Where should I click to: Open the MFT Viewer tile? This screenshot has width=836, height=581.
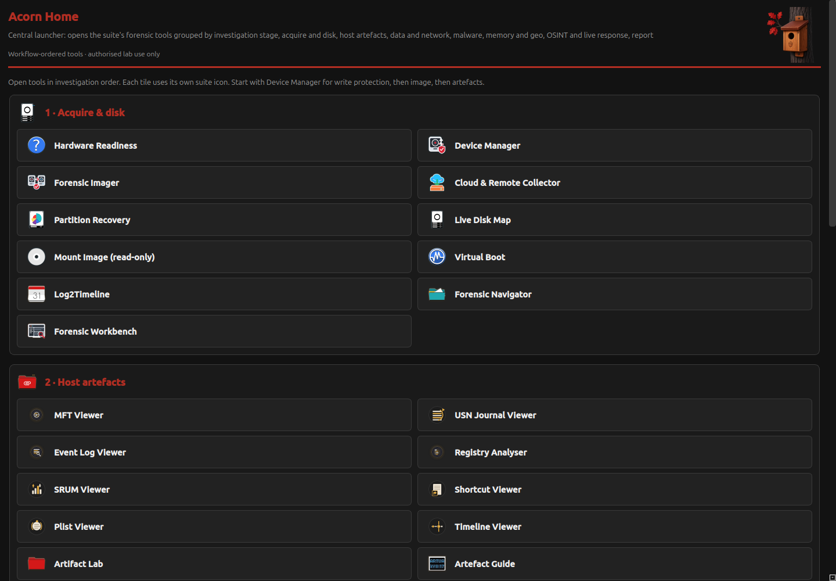point(214,415)
